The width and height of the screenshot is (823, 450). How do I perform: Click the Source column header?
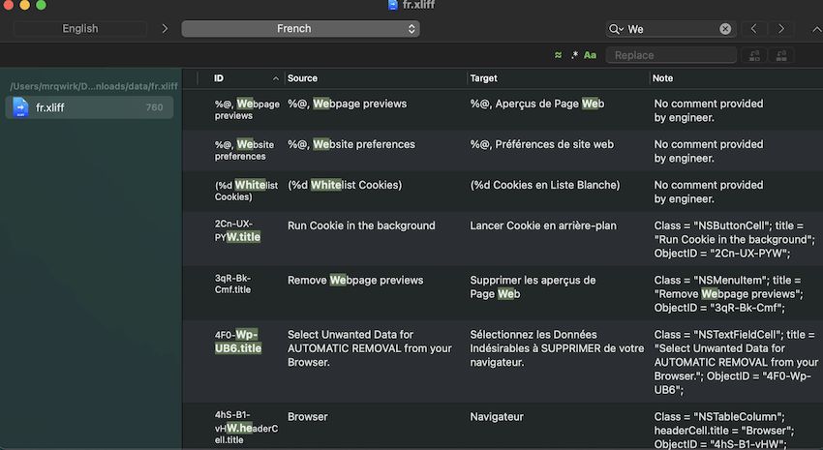pyautogui.click(x=373, y=78)
